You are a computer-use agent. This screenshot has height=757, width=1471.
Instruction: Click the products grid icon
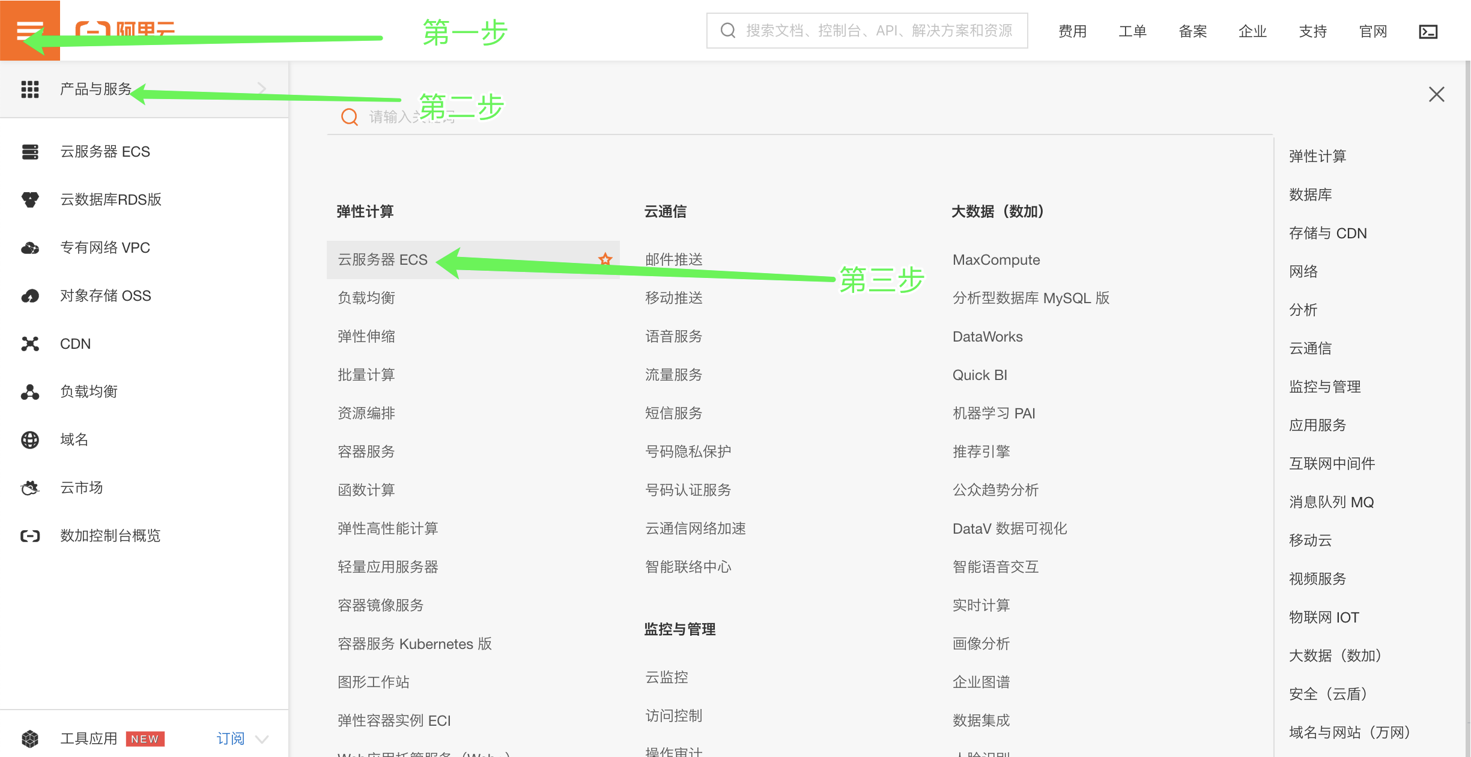click(30, 89)
